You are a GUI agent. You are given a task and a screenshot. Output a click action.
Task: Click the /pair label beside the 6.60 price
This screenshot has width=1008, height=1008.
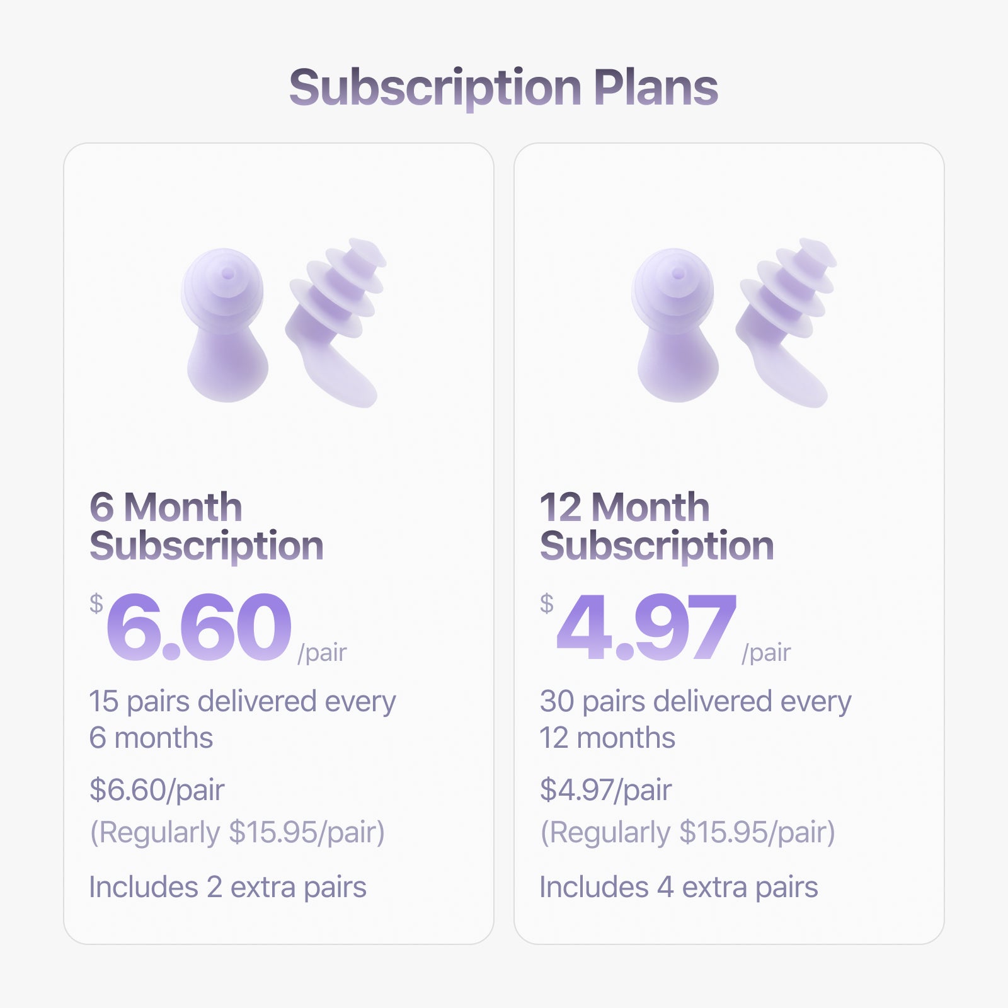click(x=322, y=653)
